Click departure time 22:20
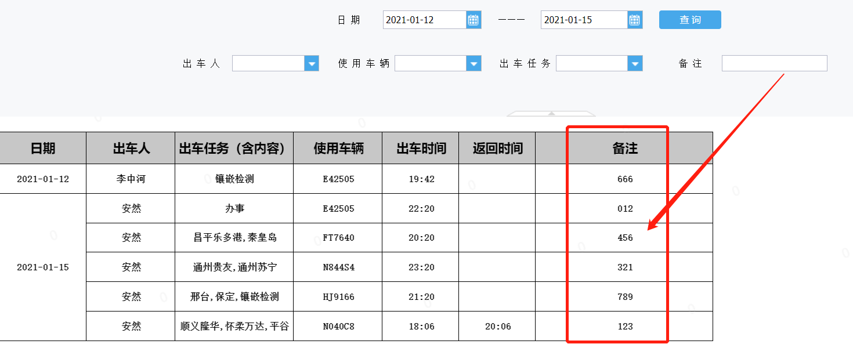853x344 pixels. click(421, 208)
